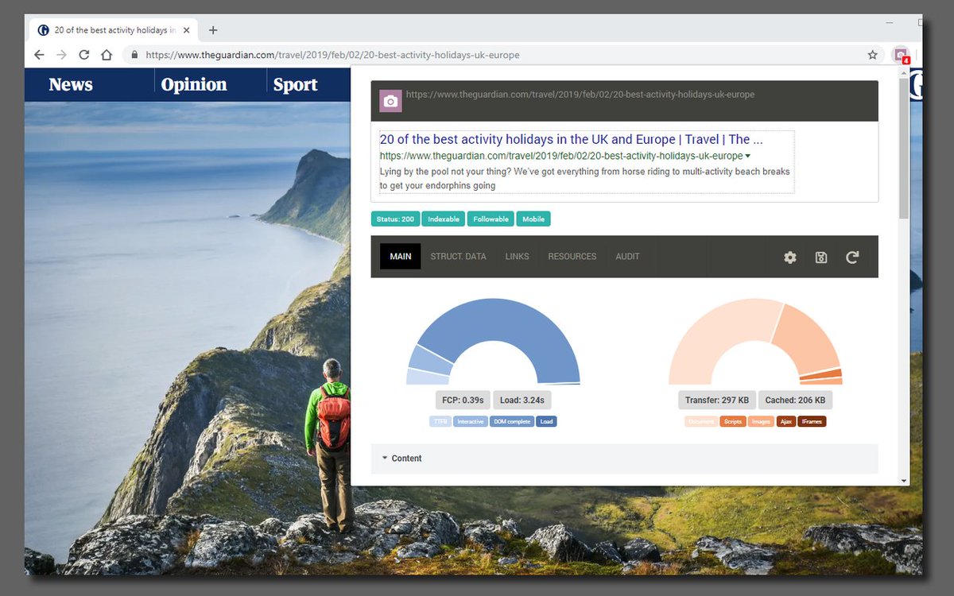Toggle the Interactive legend chip
The image size is (954, 596).
[x=471, y=421]
